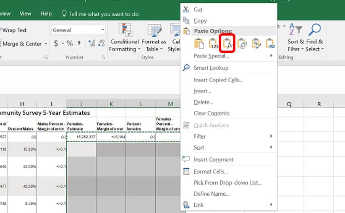
Task: Pick the Paste Formatting clipboard icon
Action: [256, 43]
